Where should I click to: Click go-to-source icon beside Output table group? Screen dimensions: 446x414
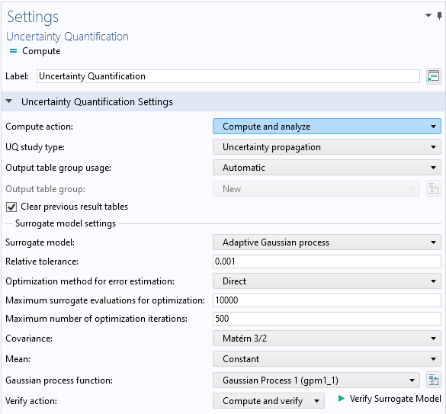pos(434,188)
